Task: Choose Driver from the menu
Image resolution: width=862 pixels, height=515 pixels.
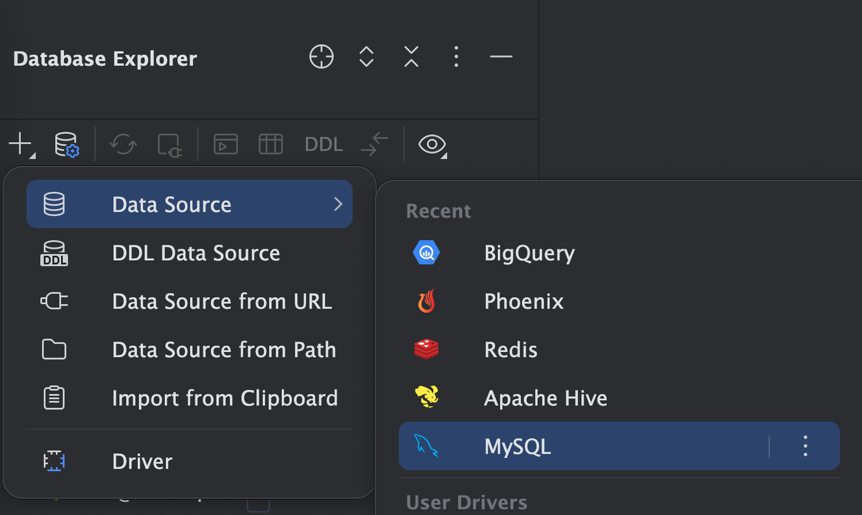Action: [x=142, y=461]
